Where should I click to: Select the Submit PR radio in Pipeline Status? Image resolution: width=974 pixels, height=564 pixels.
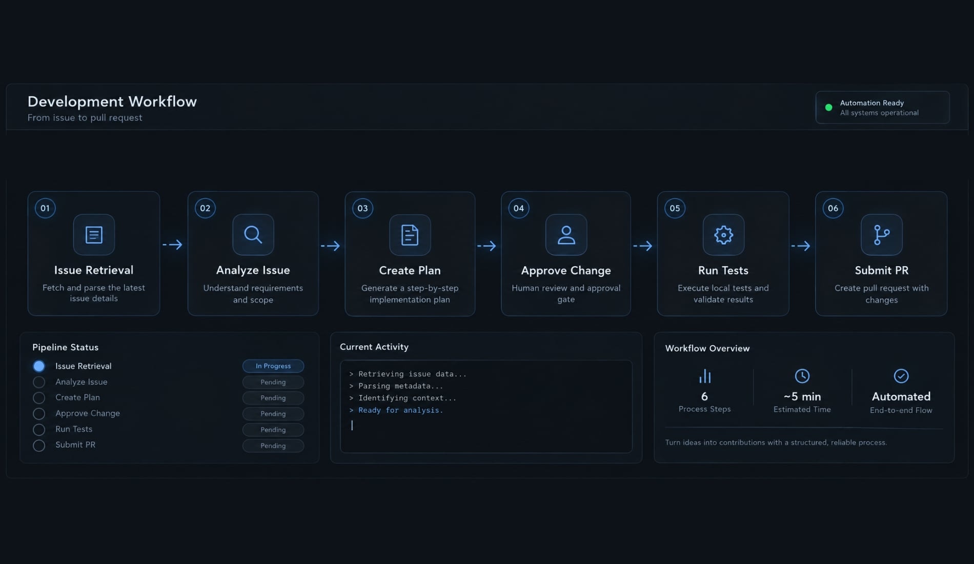tap(39, 446)
